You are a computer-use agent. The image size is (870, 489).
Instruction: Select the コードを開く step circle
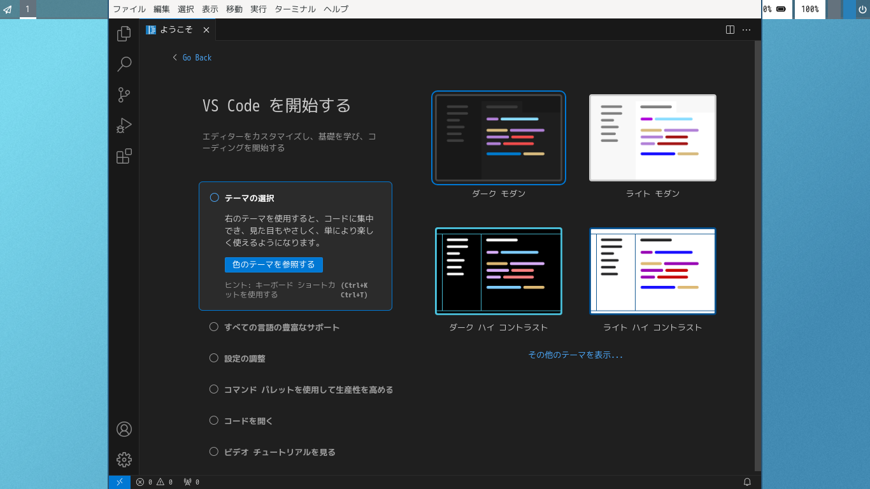[x=214, y=420]
